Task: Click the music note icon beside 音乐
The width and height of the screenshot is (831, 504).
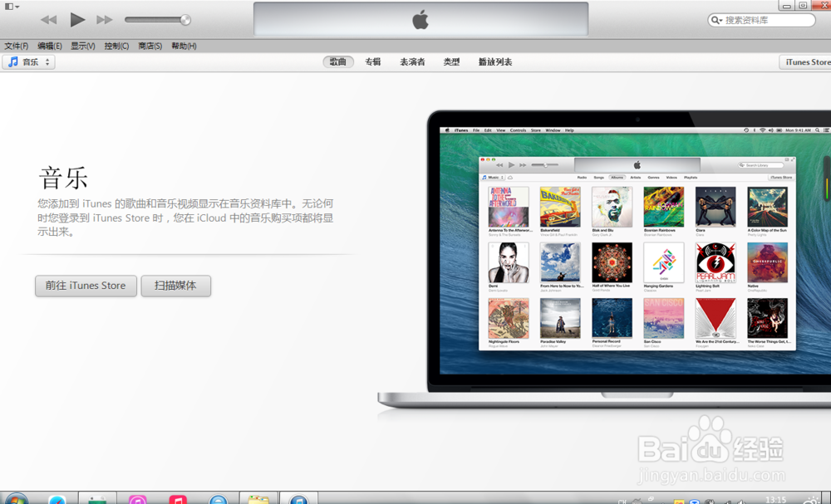Action: coord(13,62)
